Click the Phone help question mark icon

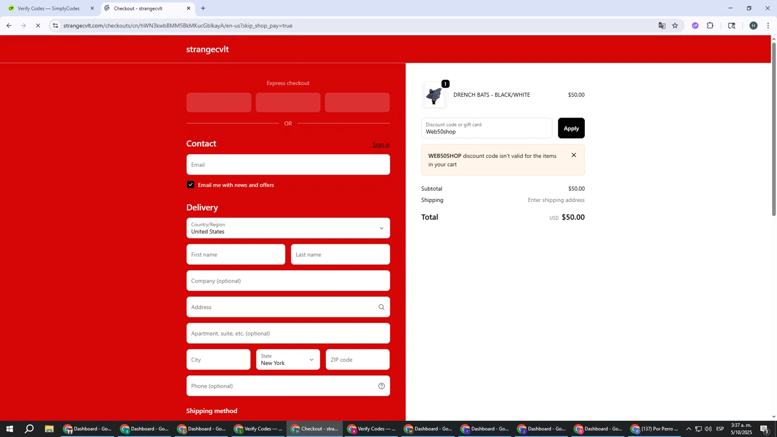pos(382,386)
